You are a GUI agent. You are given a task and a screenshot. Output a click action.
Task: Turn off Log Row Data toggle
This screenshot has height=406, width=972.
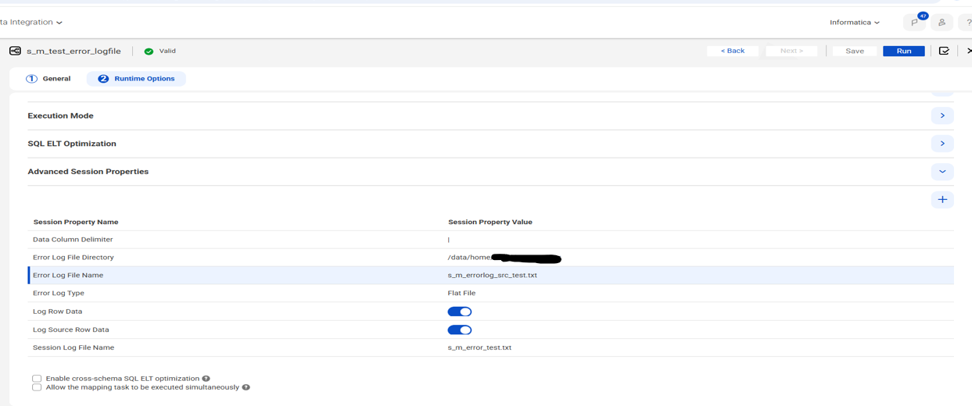(x=460, y=312)
